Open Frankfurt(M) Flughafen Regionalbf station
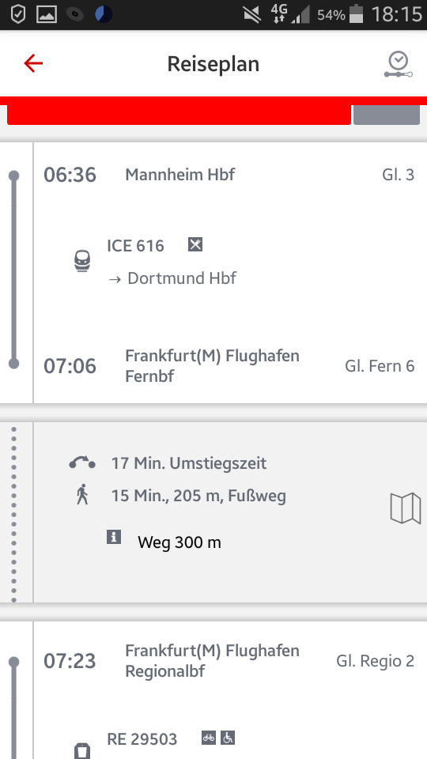This screenshot has height=759, width=427. [212, 661]
